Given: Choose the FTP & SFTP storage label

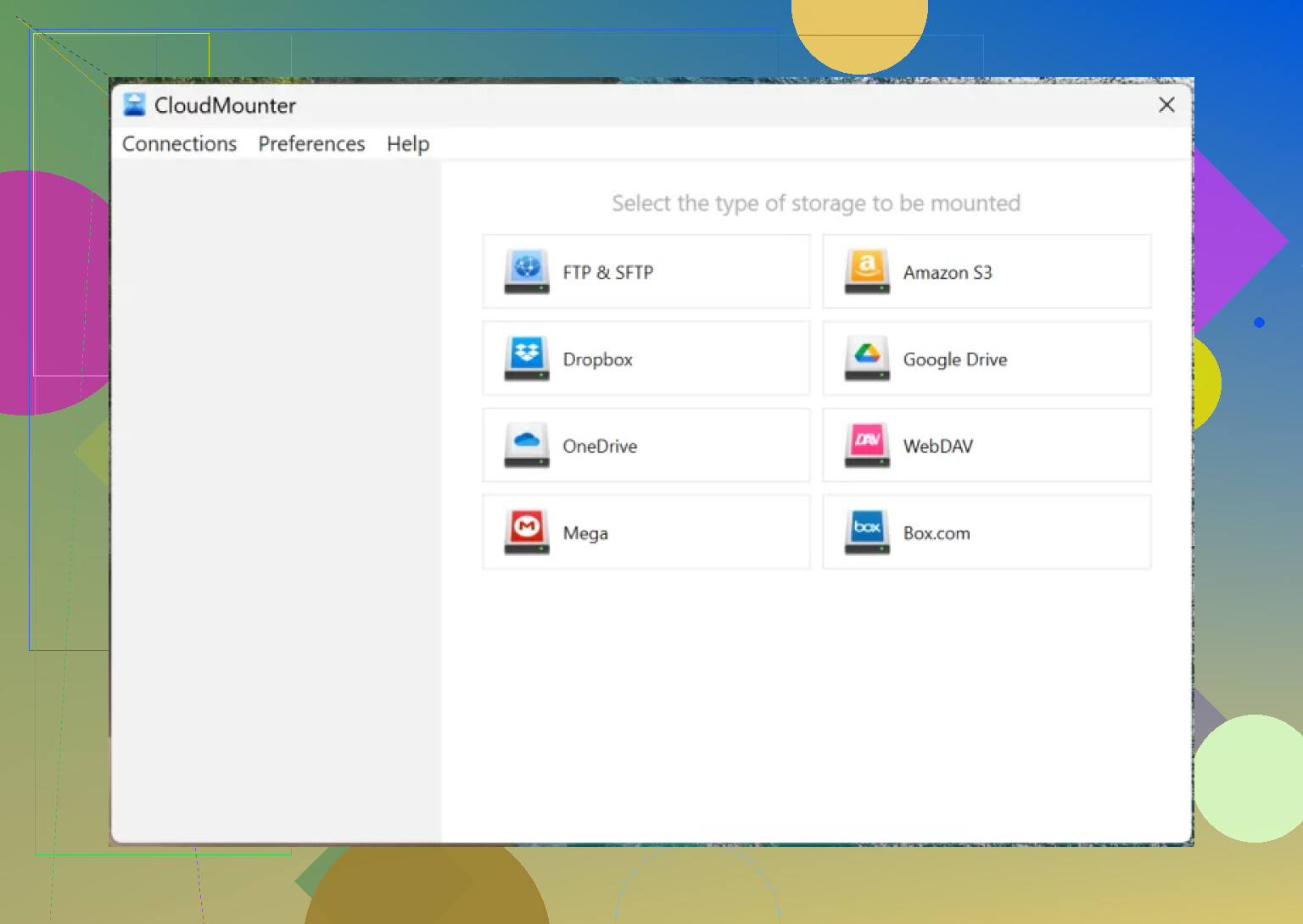Looking at the screenshot, I should click(x=607, y=272).
